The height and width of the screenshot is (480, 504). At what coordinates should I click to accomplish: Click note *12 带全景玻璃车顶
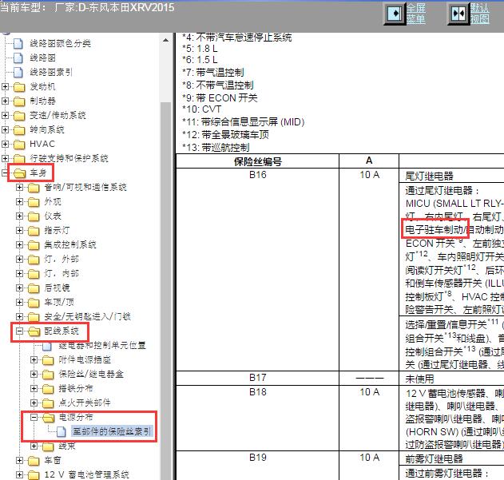225,135
